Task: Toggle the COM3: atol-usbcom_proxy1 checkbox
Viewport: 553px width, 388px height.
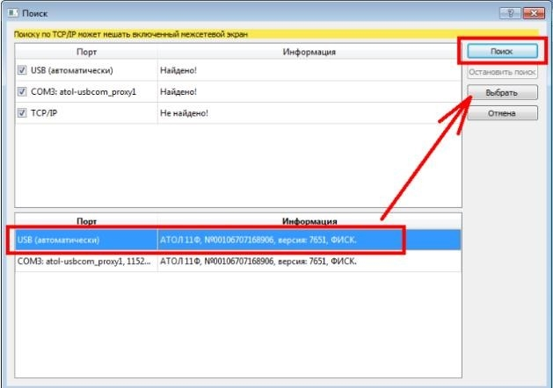Action: coord(22,91)
